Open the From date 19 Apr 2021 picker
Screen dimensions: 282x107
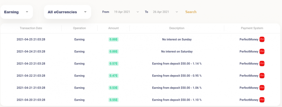coord(126,12)
